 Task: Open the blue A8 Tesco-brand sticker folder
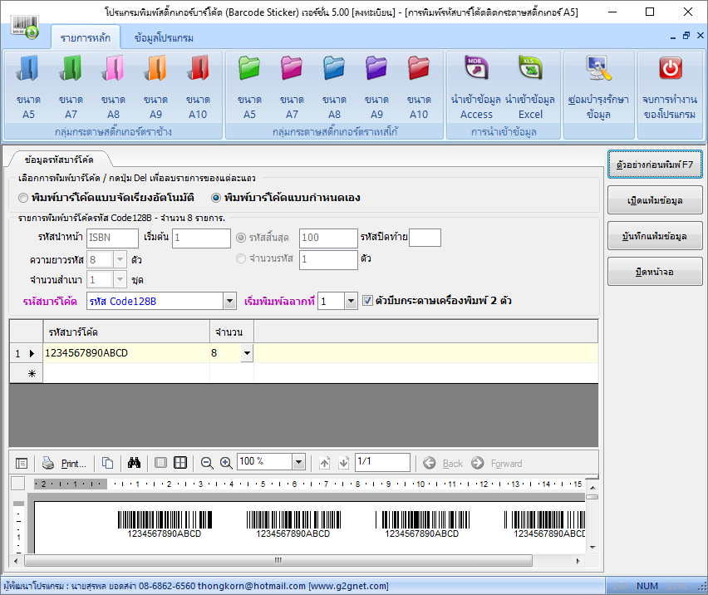click(335, 86)
